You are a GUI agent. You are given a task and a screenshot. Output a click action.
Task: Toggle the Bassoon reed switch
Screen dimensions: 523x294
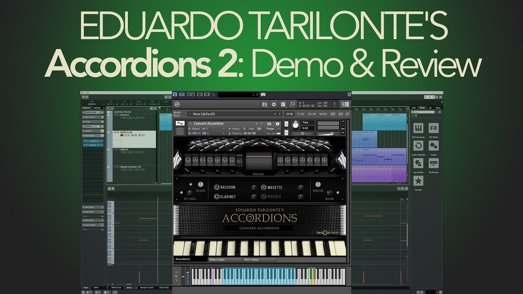click(217, 187)
